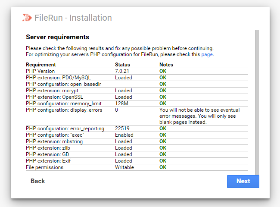Screen dimensions: 280x207
Task: Click the '7.0.21' version value
Action: [122, 71]
